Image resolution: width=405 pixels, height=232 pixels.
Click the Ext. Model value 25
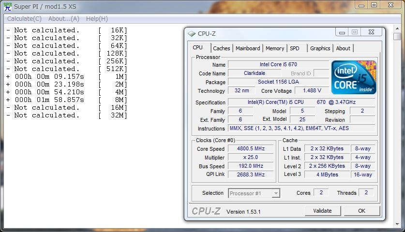[302, 119]
